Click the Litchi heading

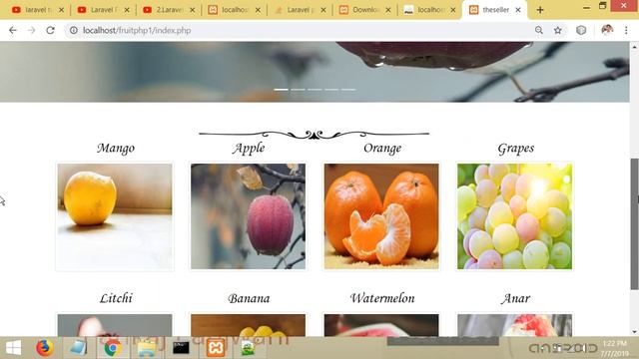(116, 298)
